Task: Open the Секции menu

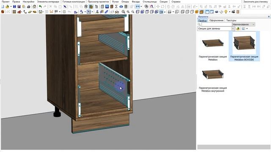Action: point(163,2)
